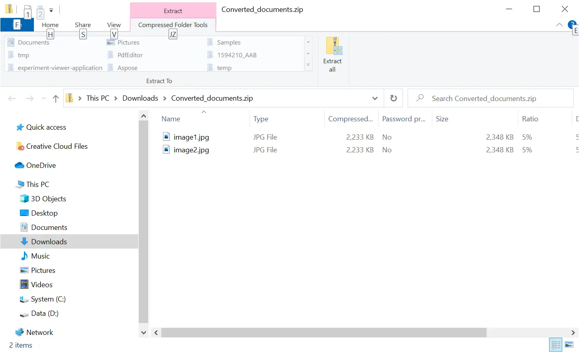Open Help via the question mark icon
This screenshot has width=579, height=352.
coord(573,24)
